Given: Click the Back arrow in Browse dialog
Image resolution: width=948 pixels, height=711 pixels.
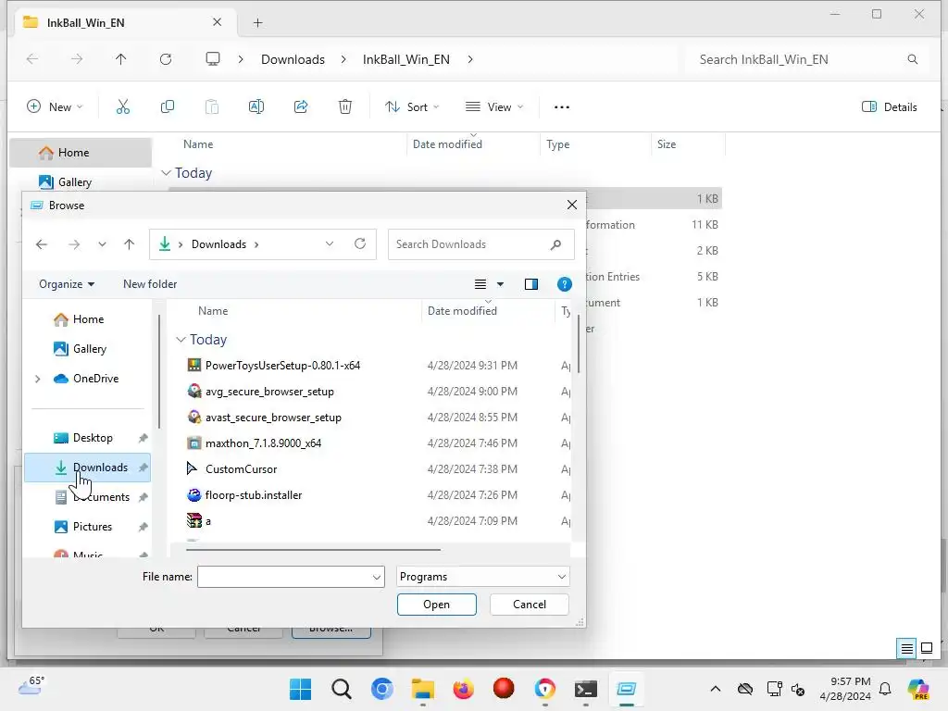Looking at the screenshot, I should 42,244.
